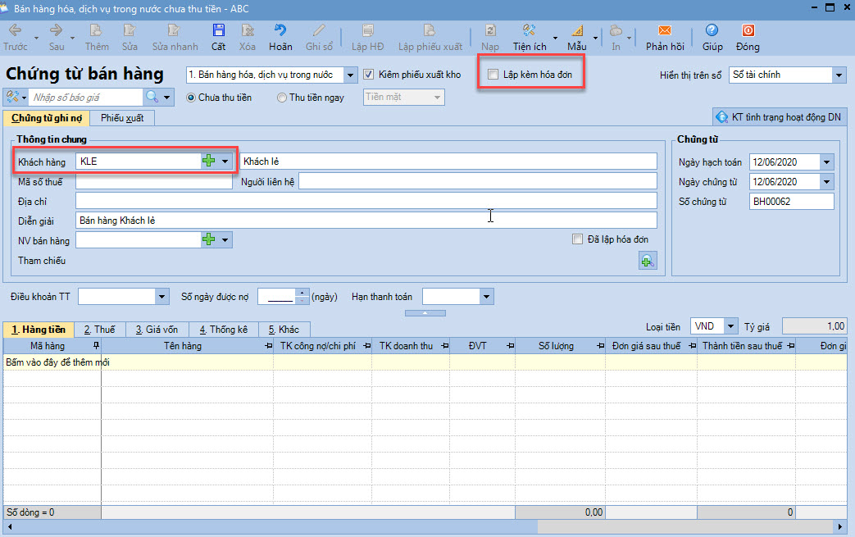Click the Nhập số báo giá field
The height and width of the screenshot is (537, 855).
click(x=85, y=97)
